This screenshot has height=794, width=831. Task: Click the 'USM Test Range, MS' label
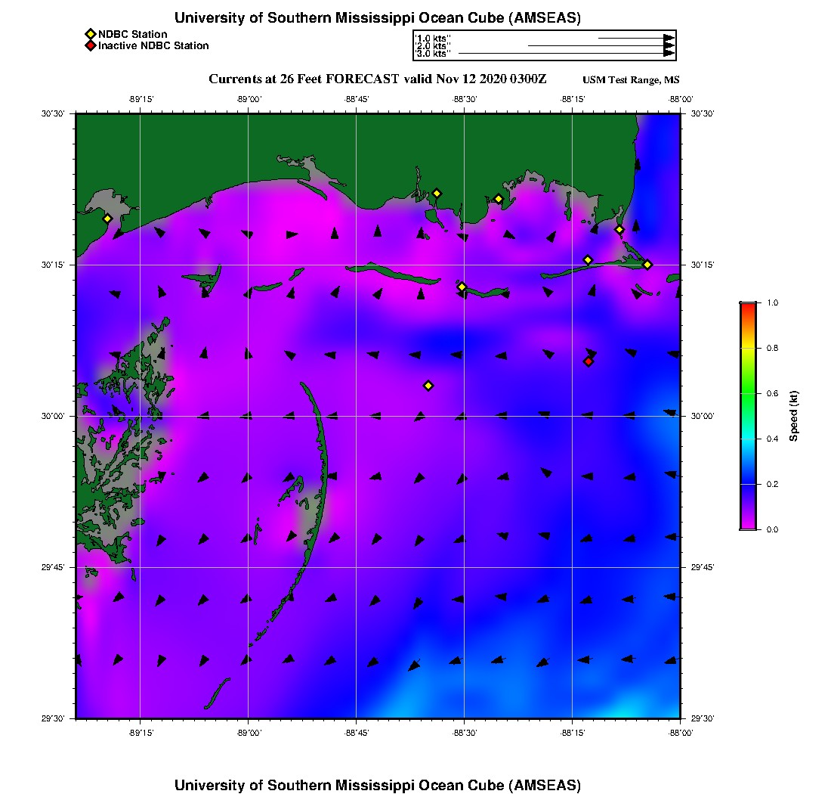point(631,79)
